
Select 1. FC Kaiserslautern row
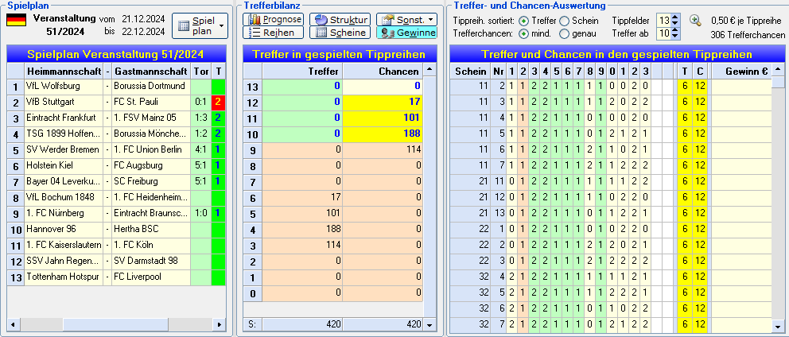[116, 245]
